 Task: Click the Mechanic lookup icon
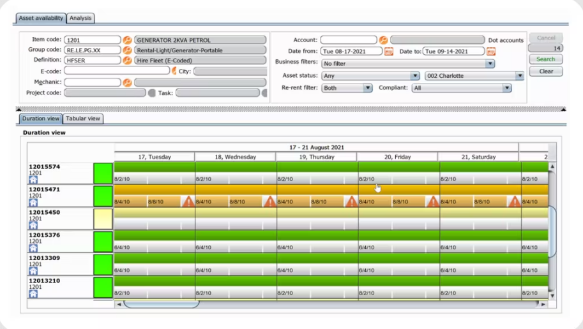tap(127, 83)
